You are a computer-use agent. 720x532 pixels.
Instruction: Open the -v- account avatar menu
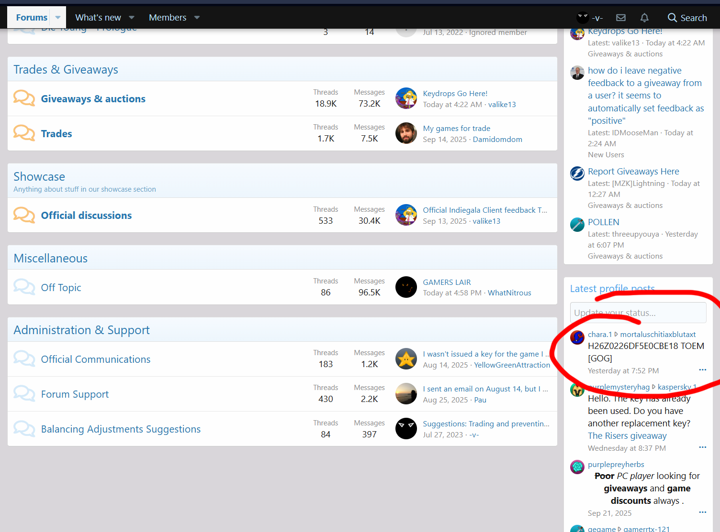point(590,18)
